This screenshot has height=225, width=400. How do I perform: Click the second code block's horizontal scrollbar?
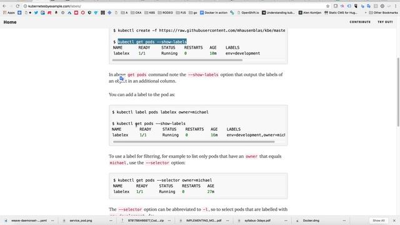[194, 142]
